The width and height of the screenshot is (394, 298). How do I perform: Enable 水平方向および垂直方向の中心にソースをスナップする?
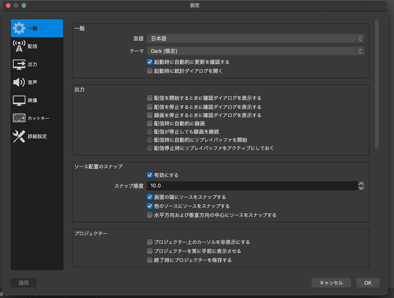(x=150, y=215)
